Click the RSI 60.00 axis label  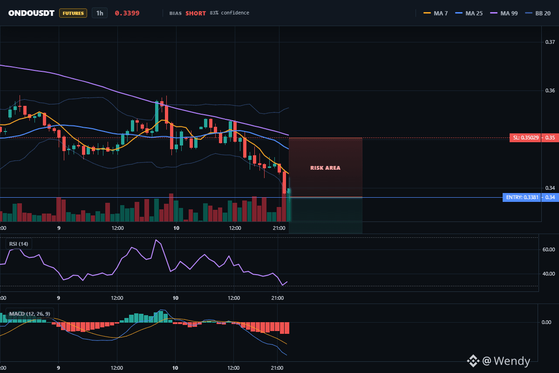(549, 249)
